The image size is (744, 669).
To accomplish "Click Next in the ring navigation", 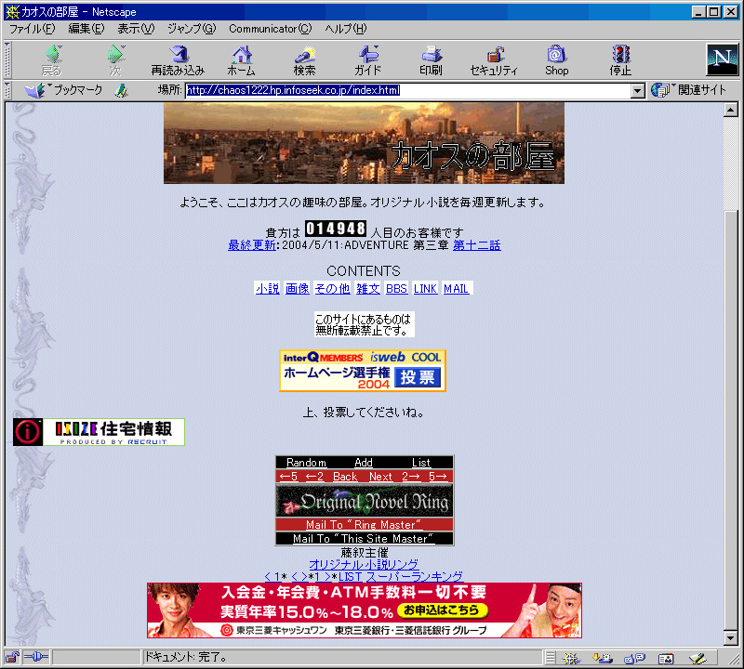I will [380, 477].
